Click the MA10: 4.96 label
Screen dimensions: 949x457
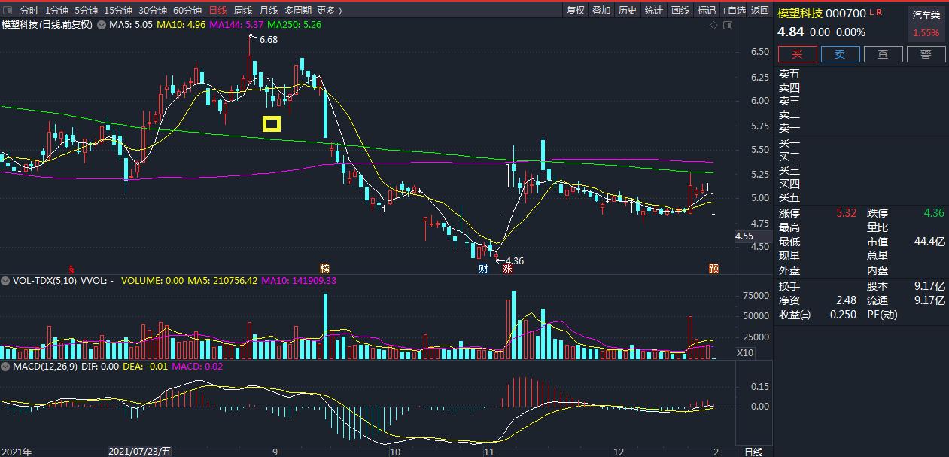click(181, 25)
